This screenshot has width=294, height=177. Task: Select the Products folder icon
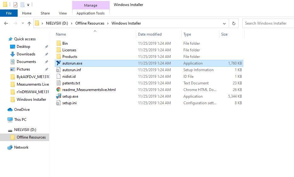tap(59, 56)
